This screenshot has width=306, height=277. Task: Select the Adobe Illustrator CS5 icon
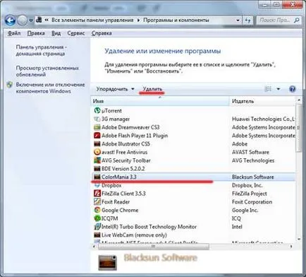click(97, 144)
